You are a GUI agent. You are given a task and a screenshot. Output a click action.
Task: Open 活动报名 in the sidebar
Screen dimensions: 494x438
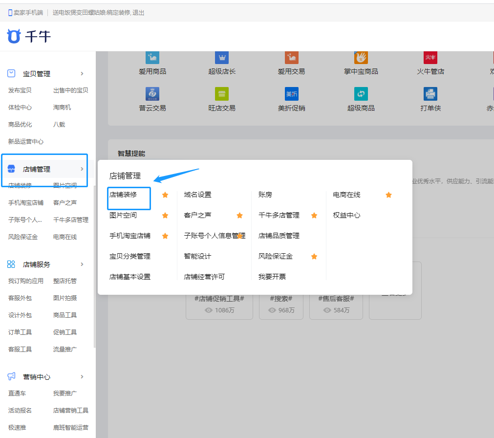[20, 410]
